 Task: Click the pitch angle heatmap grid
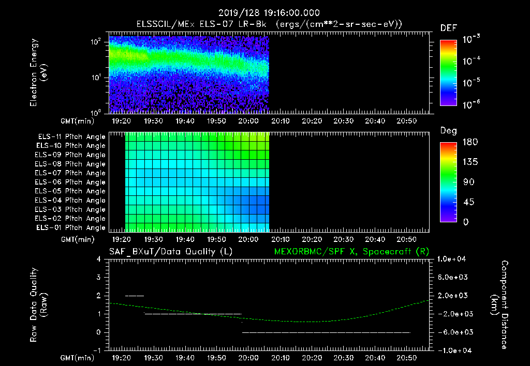tap(197, 181)
